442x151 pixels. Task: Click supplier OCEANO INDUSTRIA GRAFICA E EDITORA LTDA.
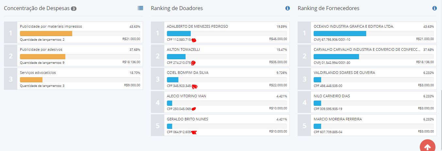(353, 26)
